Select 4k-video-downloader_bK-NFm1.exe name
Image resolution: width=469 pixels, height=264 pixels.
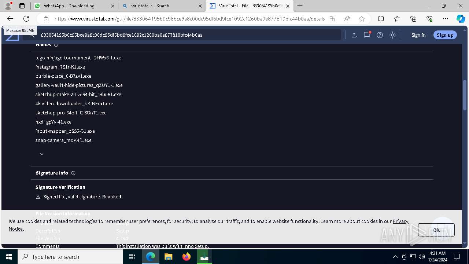74,103
